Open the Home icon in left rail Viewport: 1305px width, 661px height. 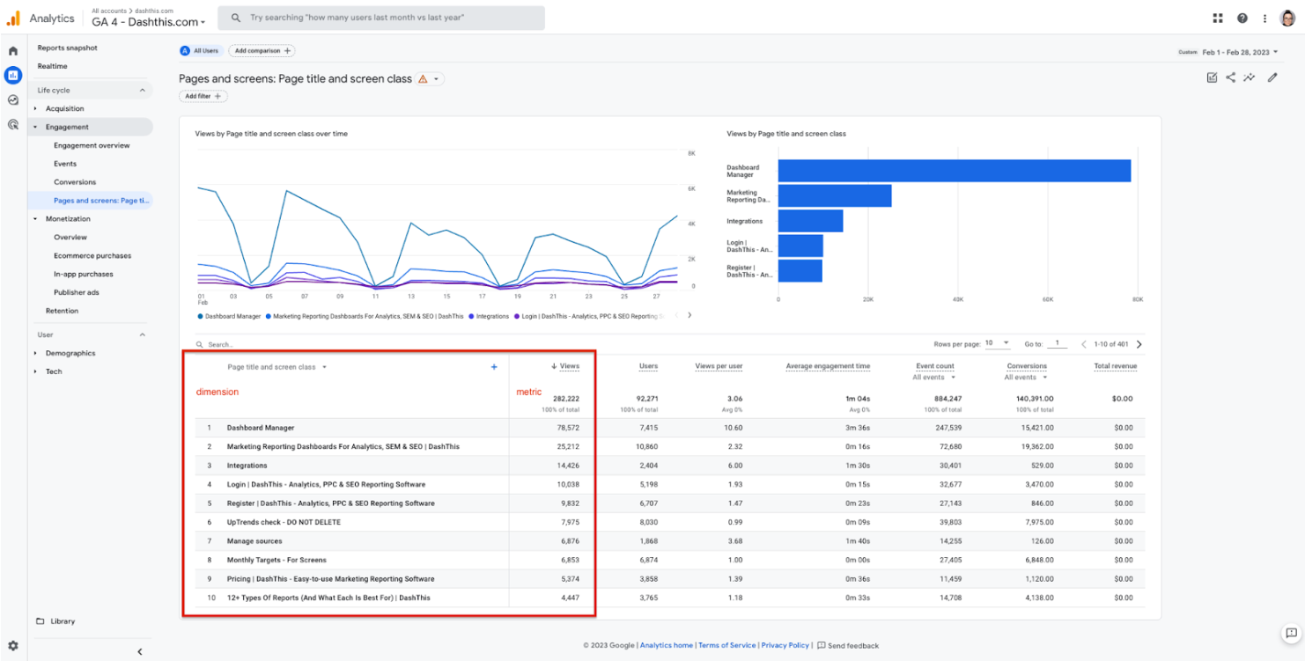click(x=13, y=51)
